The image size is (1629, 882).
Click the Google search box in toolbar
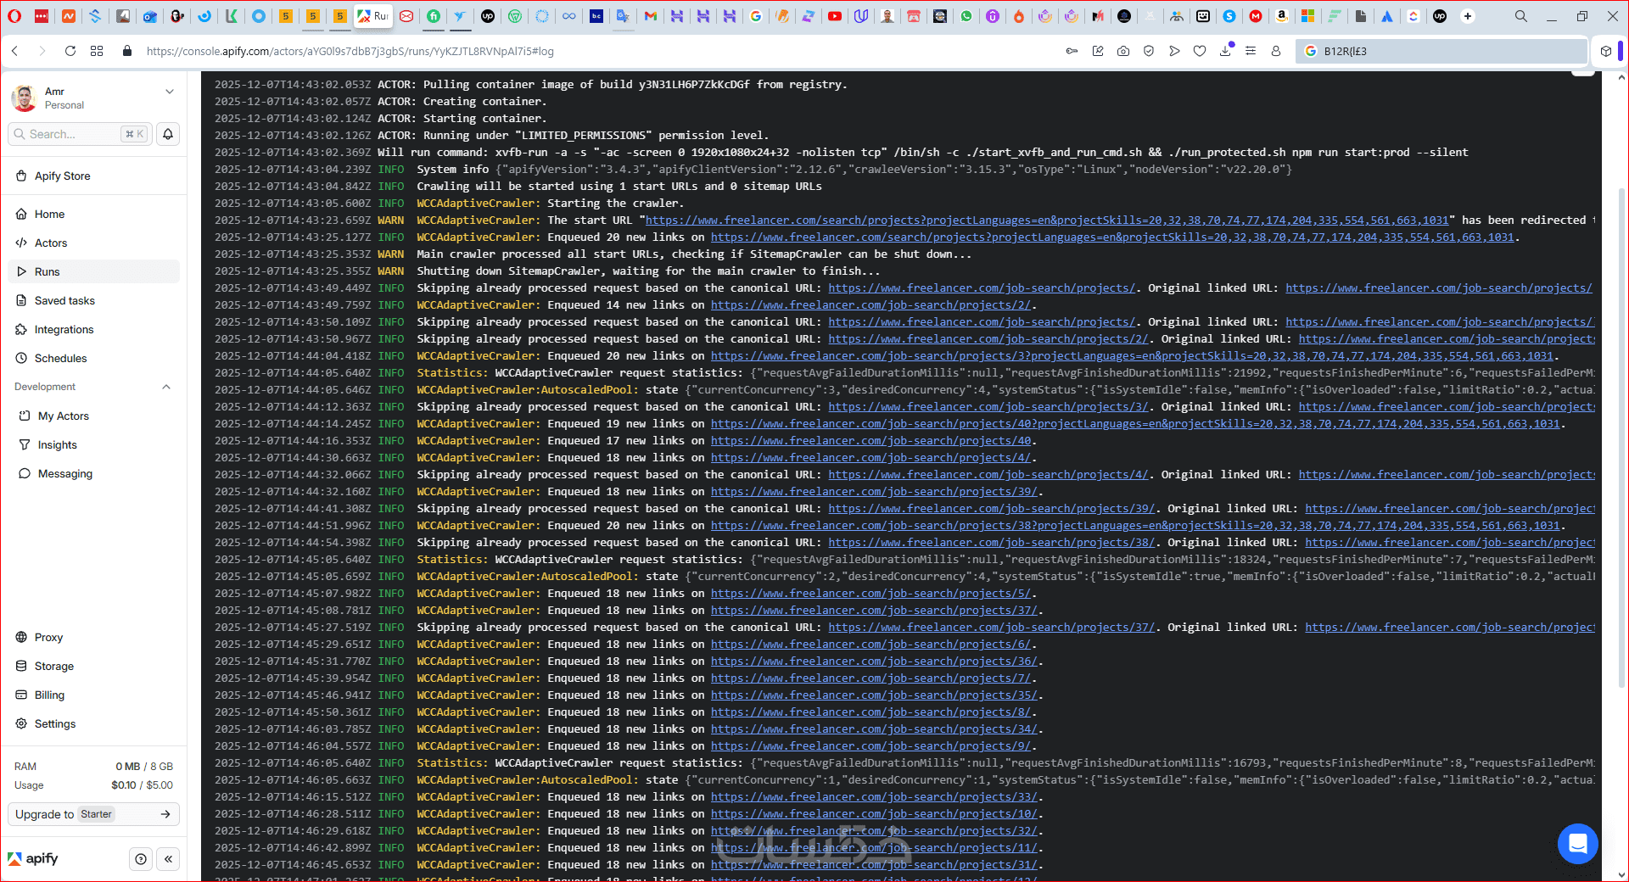pos(1441,51)
